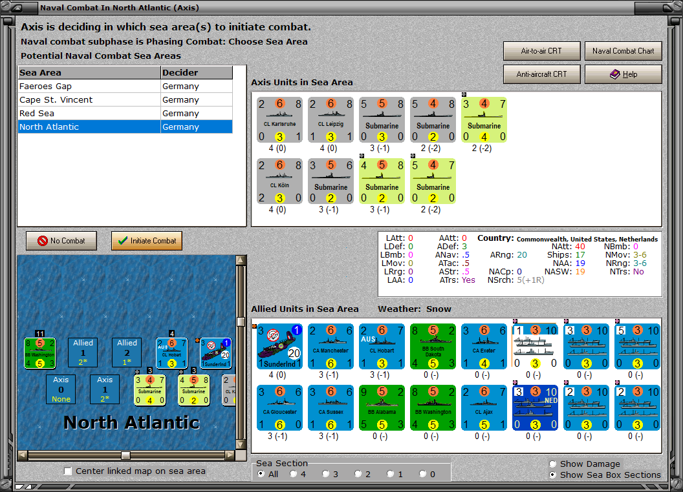Click the map scroll right arrow
This screenshot has width=683, height=492.
pyautogui.click(x=230, y=455)
